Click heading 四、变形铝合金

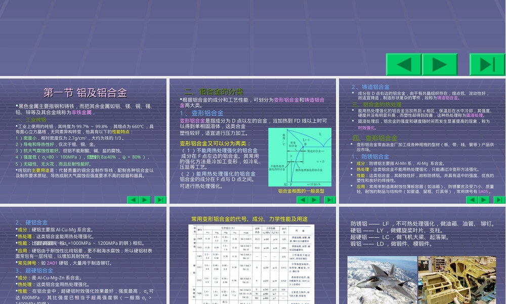point(374,138)
